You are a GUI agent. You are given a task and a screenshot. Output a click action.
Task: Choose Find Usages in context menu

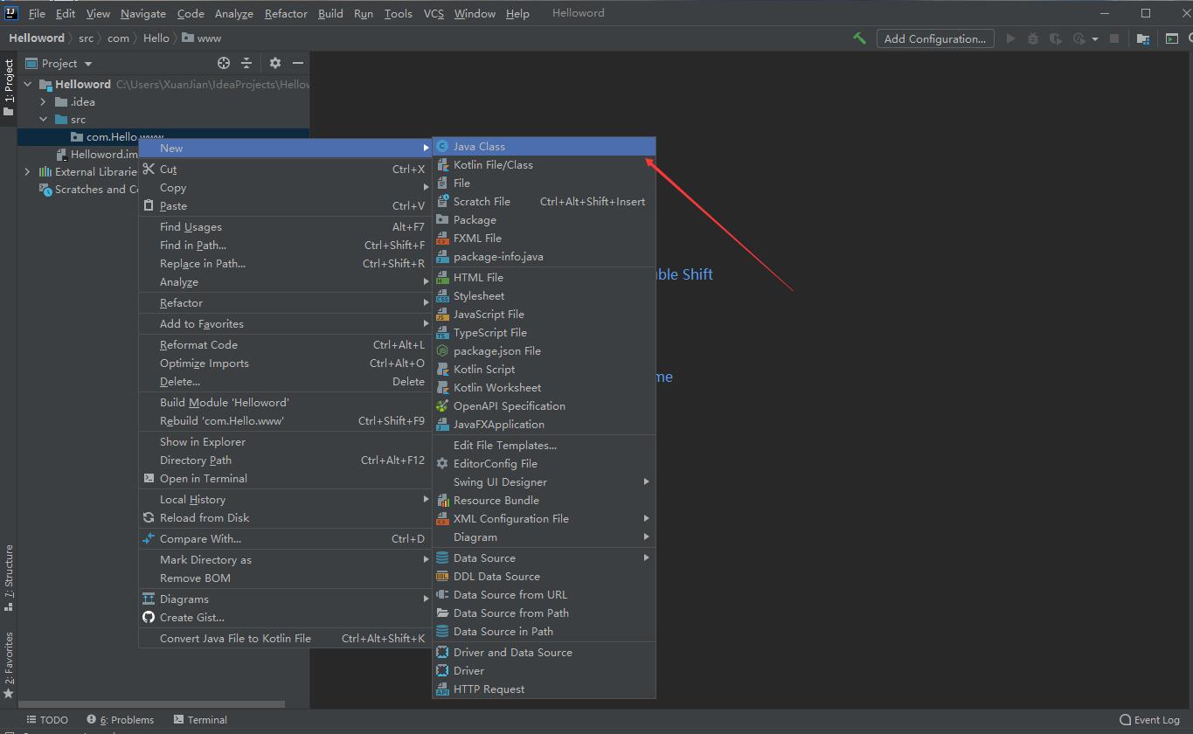pos(284,227)
